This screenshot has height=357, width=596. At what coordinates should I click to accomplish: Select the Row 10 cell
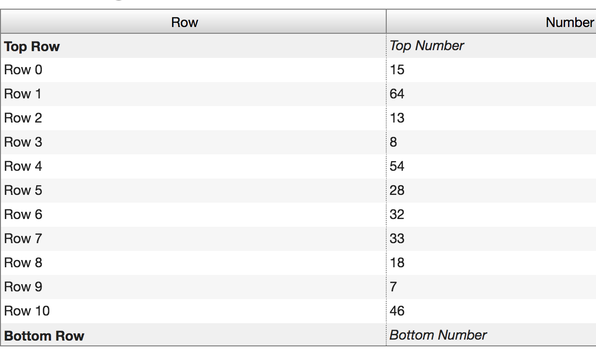pyautogui.click(x=27, y=311)
